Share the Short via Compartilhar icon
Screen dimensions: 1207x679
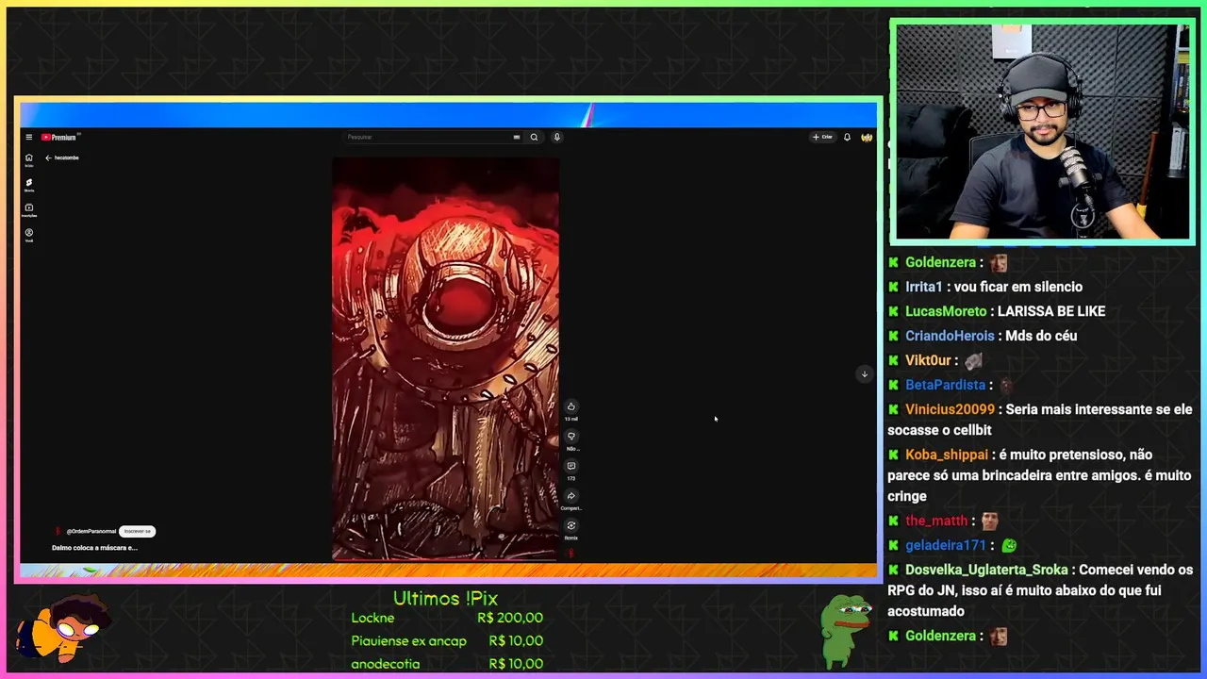(570, 496)
